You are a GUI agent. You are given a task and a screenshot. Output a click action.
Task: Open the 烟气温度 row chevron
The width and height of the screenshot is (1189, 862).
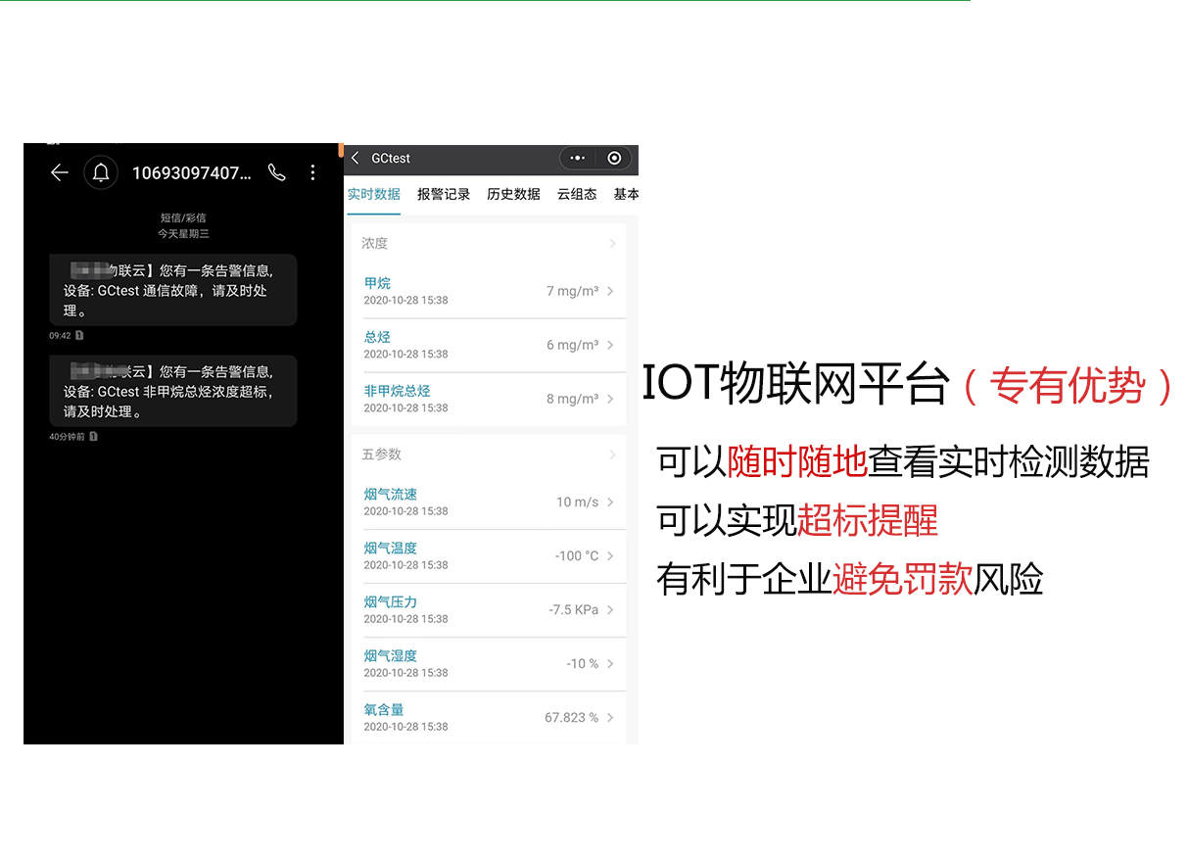click(x=610, y=555)
